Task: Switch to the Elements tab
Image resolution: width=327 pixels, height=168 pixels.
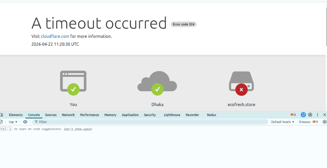Action: (16, 115)
